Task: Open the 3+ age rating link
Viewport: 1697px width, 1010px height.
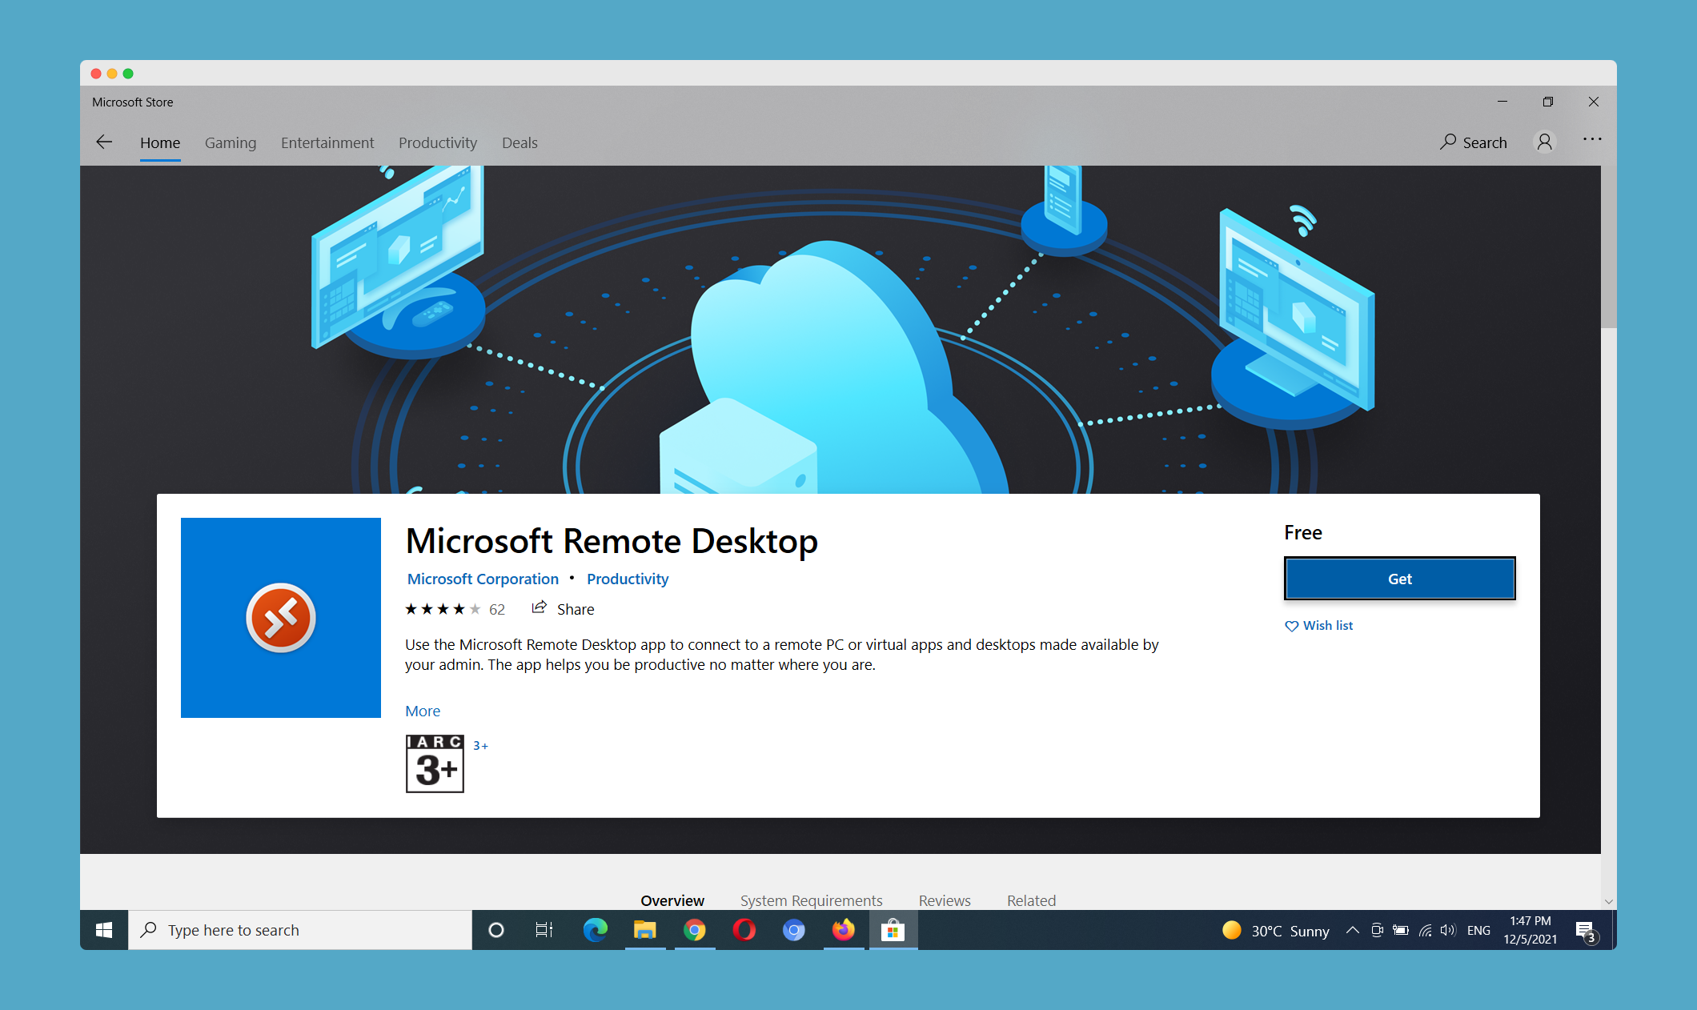Action: [480, 745]
